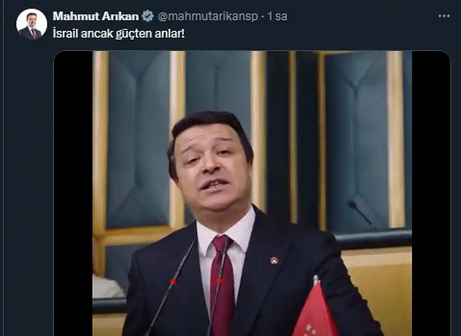
Task: Click the background microphone on the right desk
Action: pyautogui.click(x=360, y=212)
